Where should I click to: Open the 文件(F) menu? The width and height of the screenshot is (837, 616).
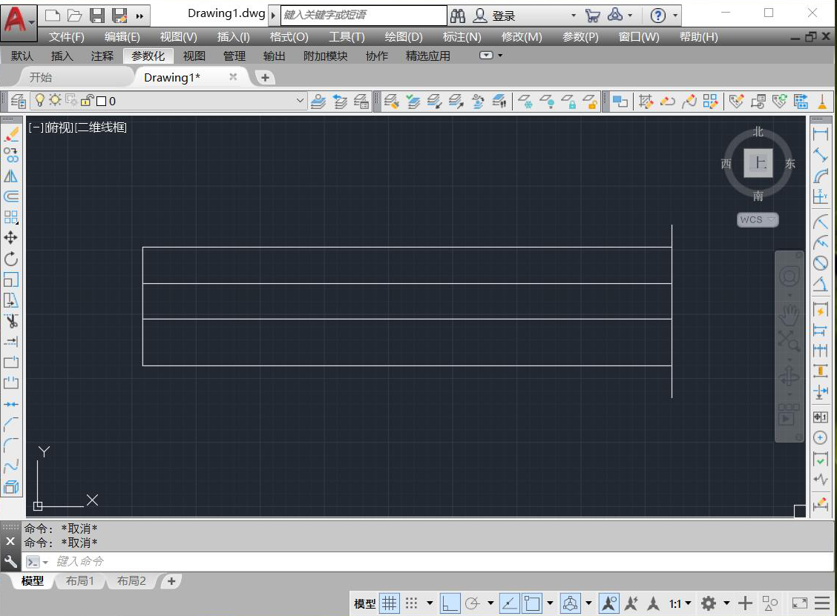pos(66,37)
